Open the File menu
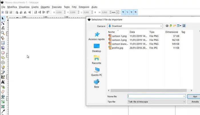200x115 pixels. 3,7
